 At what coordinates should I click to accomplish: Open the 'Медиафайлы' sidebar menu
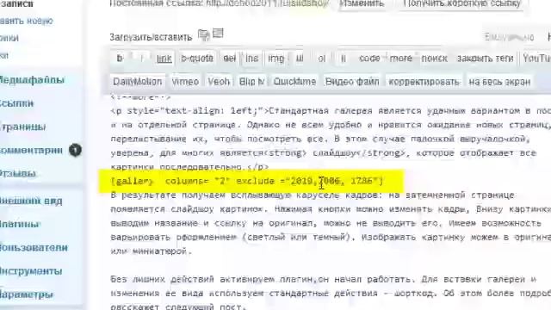33,80
